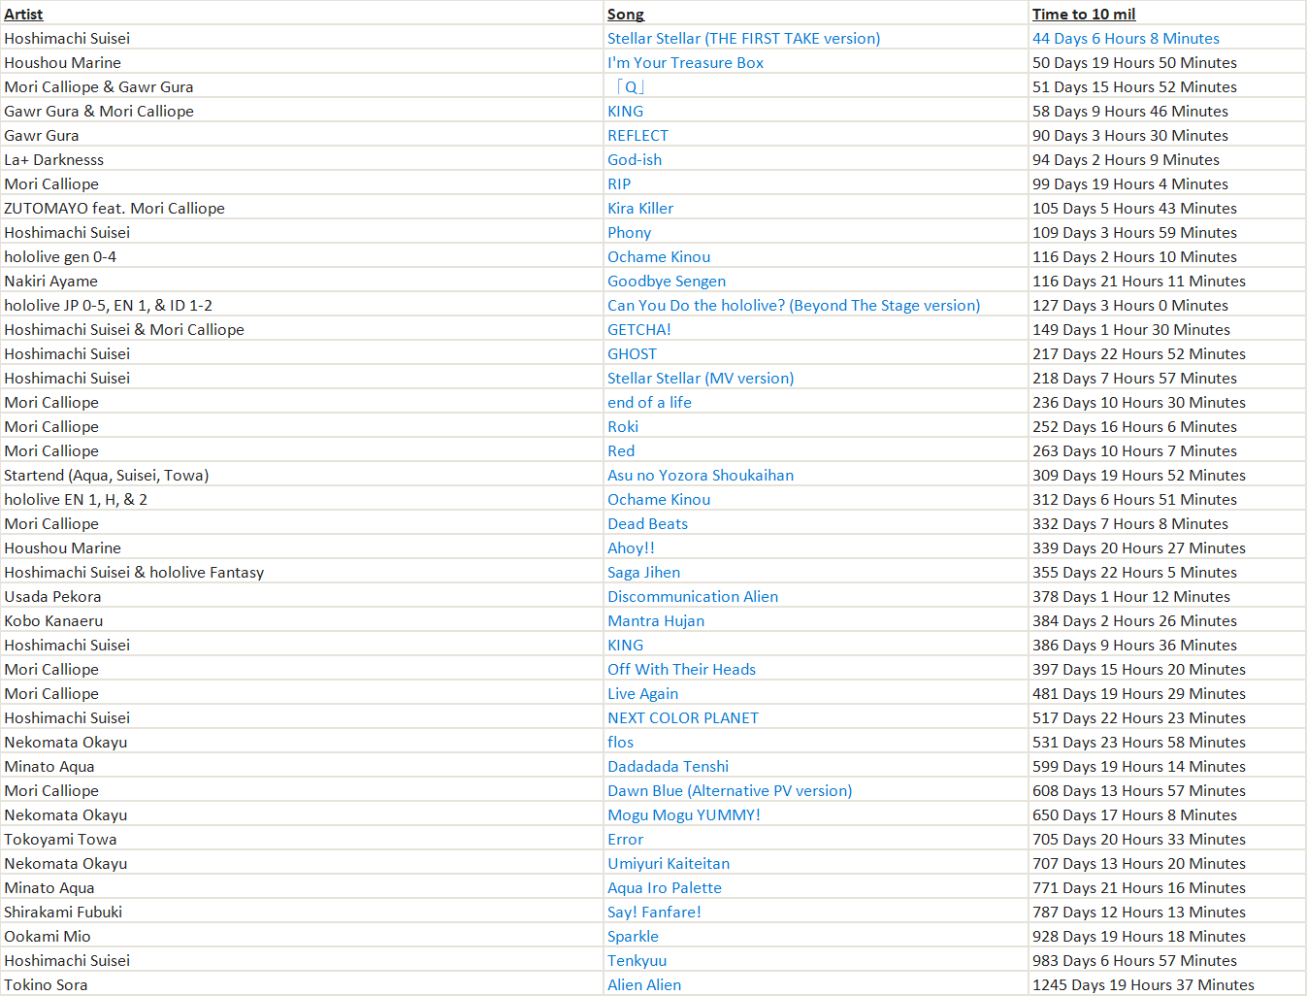Select the Shirakami Fubuki artist cell

[302, 913]
